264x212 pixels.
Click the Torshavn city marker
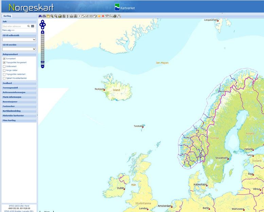point(143,127)
